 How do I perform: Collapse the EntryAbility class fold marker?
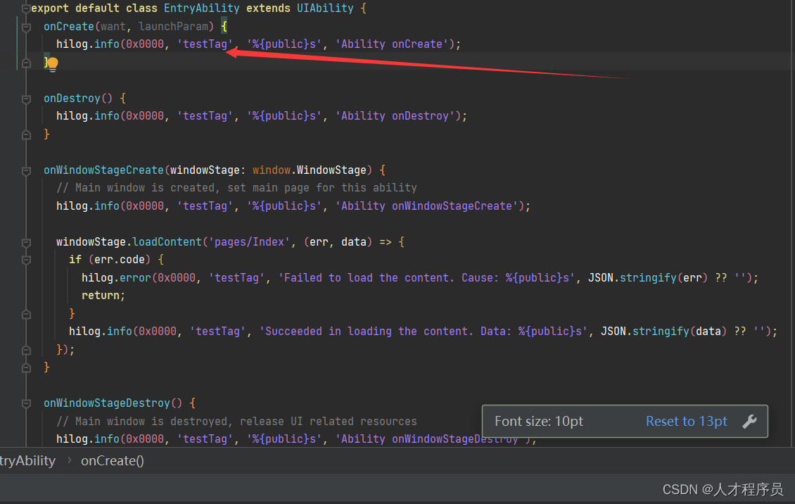pos(26,8)
